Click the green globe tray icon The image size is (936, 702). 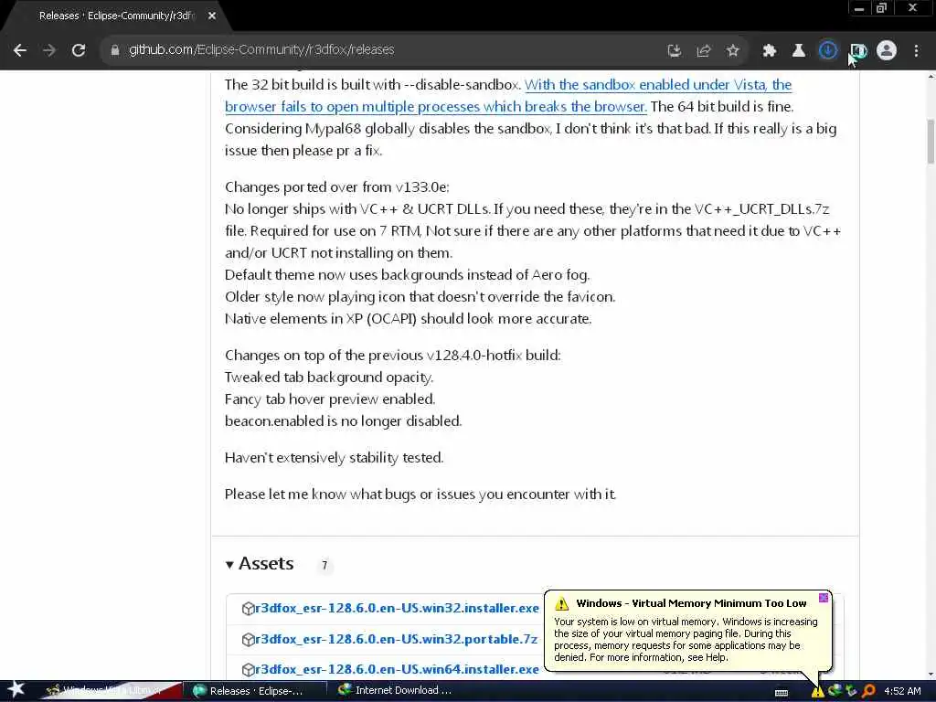pos(835,691)
